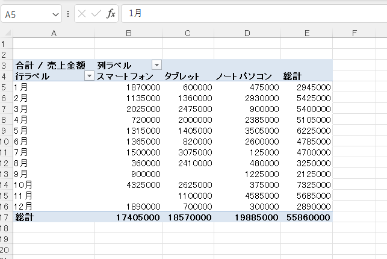The image size is (387, 259).
Task: Select column F header
Action: (x=354, y=33)
